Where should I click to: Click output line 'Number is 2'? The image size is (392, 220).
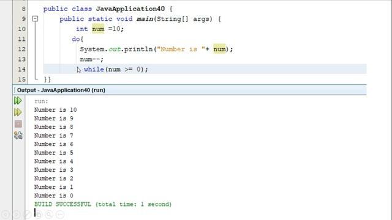[x=54, y=178]
